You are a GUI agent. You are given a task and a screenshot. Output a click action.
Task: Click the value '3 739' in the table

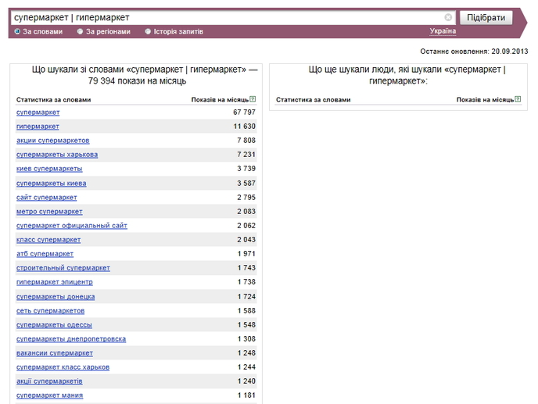pos(246,169)
